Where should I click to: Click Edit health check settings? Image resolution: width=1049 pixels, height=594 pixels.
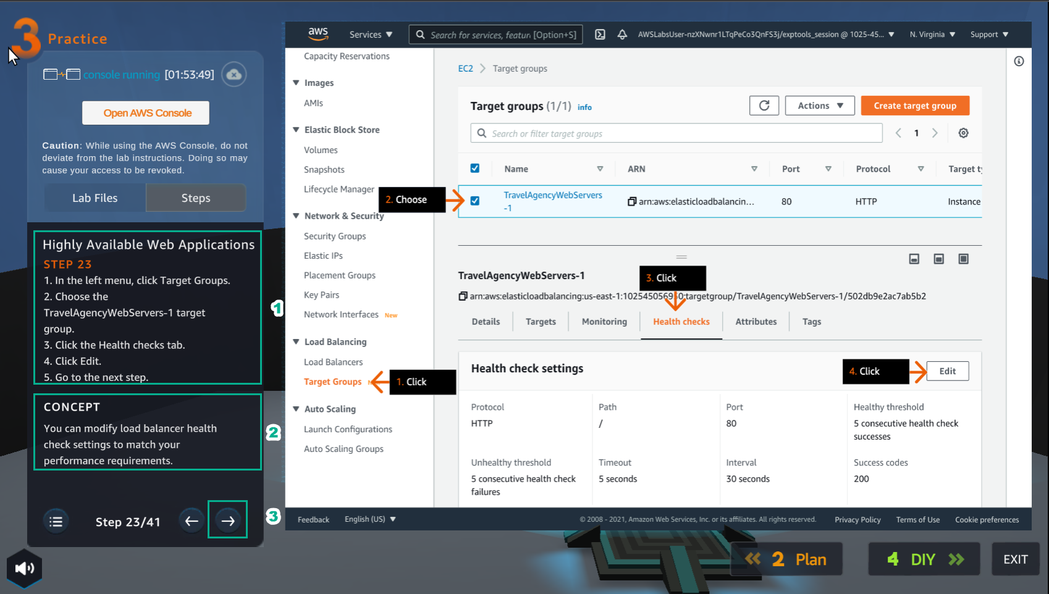click(948, 371)
